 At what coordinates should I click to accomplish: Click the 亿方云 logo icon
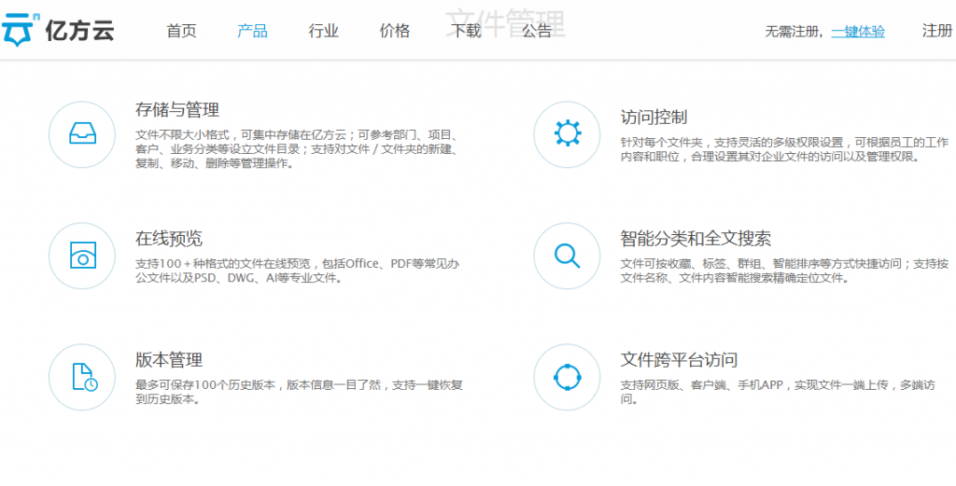pyautogui.click(x=20, y=30)
